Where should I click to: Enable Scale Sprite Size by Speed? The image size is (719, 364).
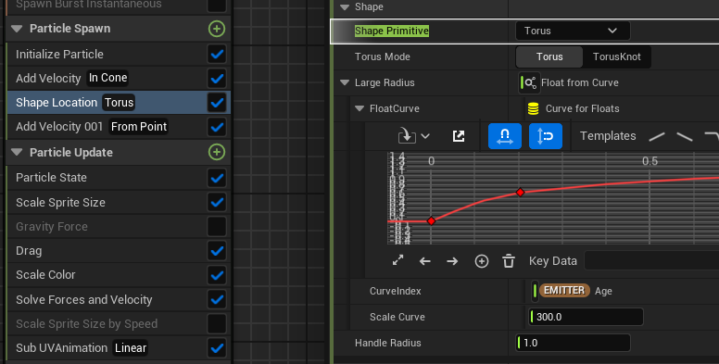[217, 323]
